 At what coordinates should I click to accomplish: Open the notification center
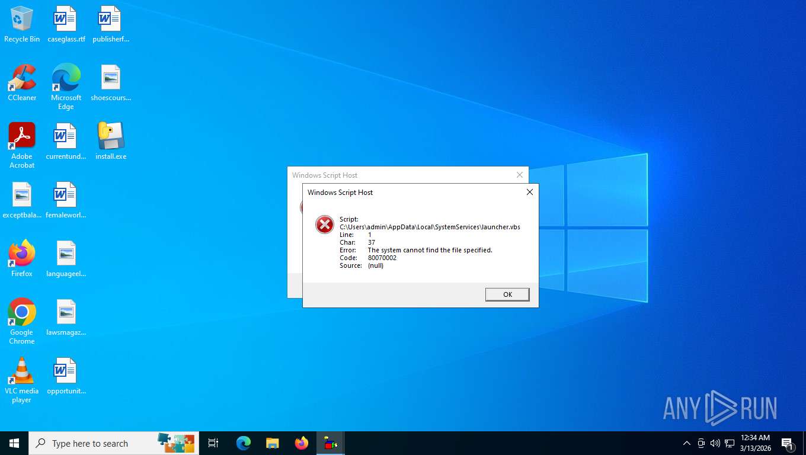(788, 443)
